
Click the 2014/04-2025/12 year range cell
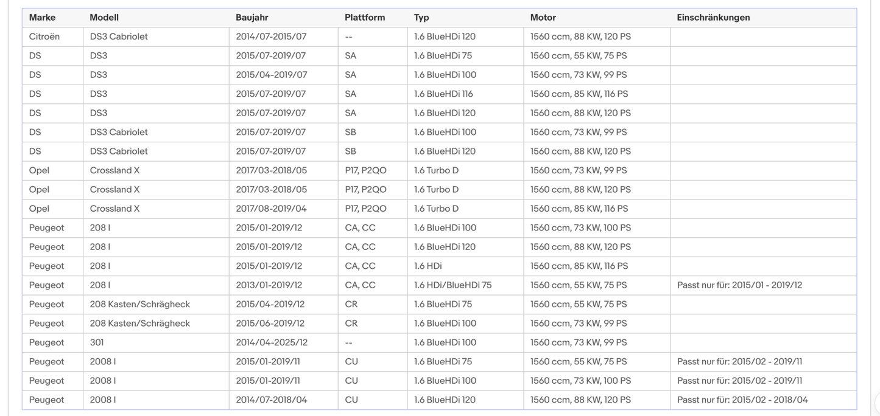click(272, 342)
